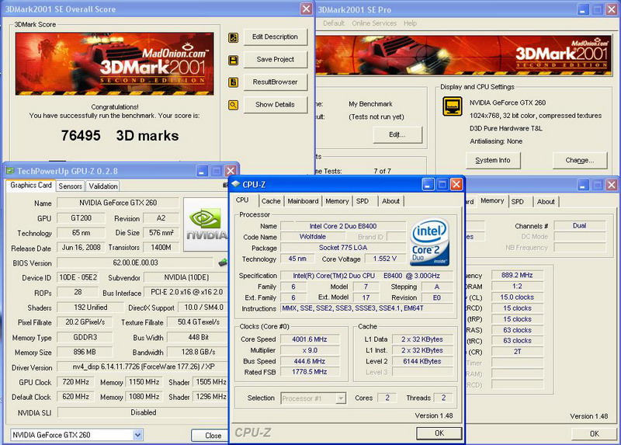The height and width of the screenshot is (445, 621).
Task: Switch to the Validation tab in GPU-Z
Action: point(103,186)
